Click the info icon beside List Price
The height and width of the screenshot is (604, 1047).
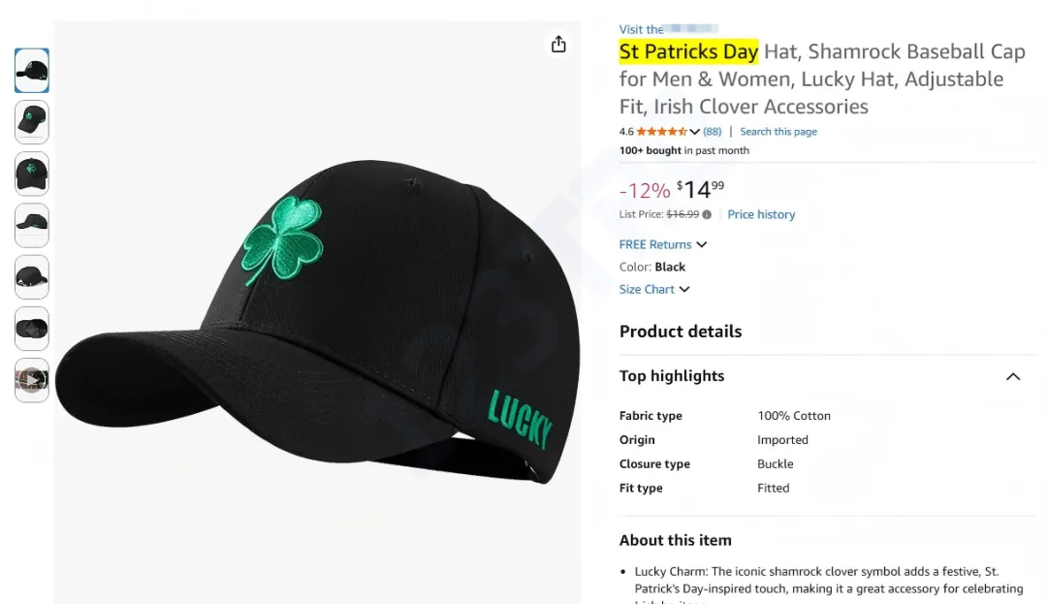tap(707, 215)
